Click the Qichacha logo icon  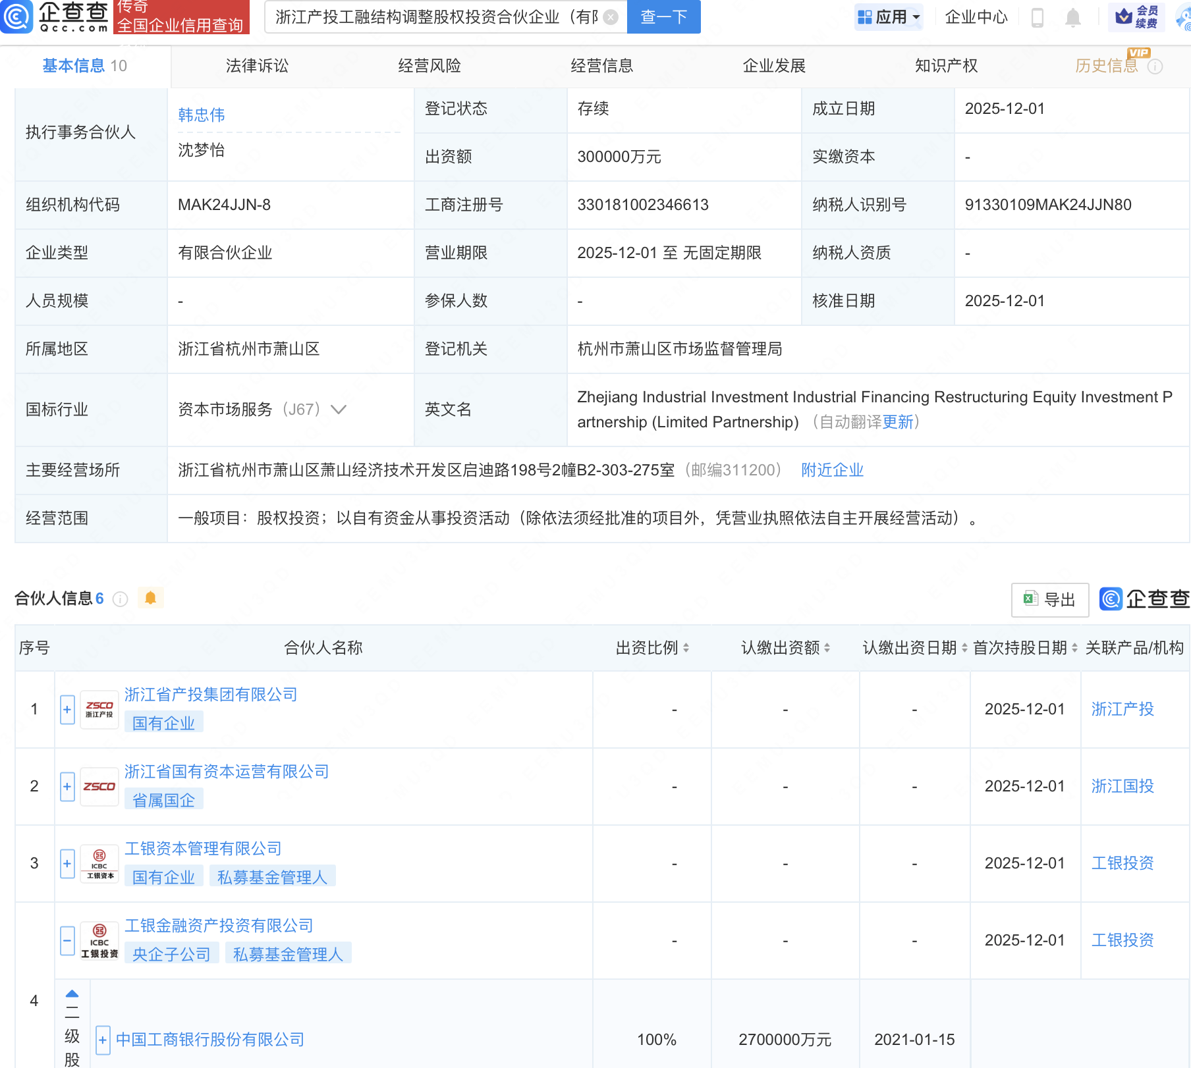pyautogui.click(x=17, y=16)
